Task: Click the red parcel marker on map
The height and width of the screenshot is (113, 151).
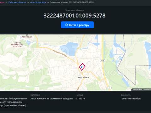Action: [82, 67]
